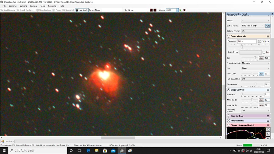
Task: Open the Display Histogram Stretch hamburger menu
Action: [268, 125]
